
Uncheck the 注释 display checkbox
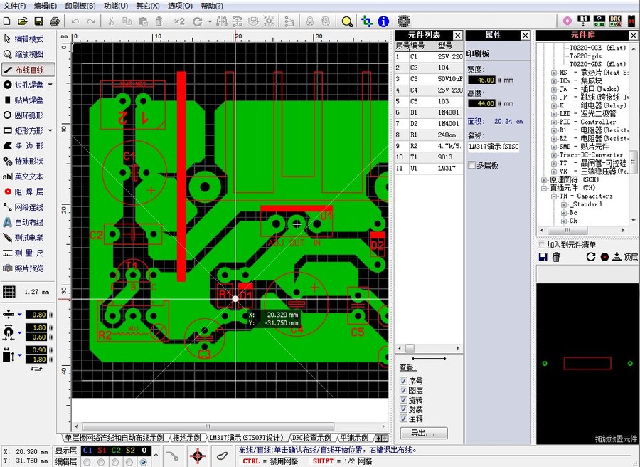403,417
